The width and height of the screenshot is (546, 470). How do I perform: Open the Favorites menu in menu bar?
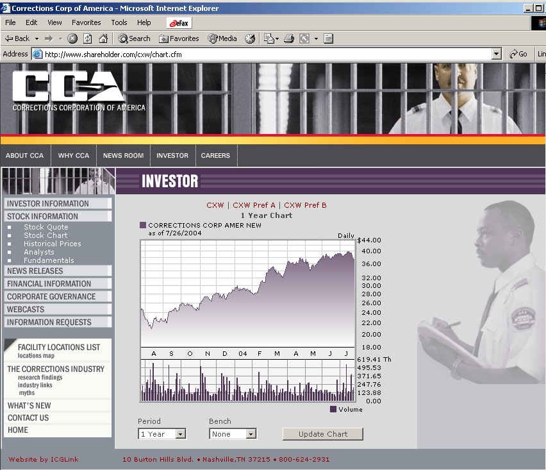pyautogui.click(x=87, y=22)
